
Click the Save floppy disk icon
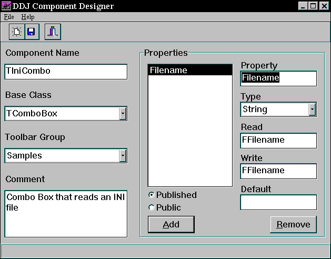point(31,32)
